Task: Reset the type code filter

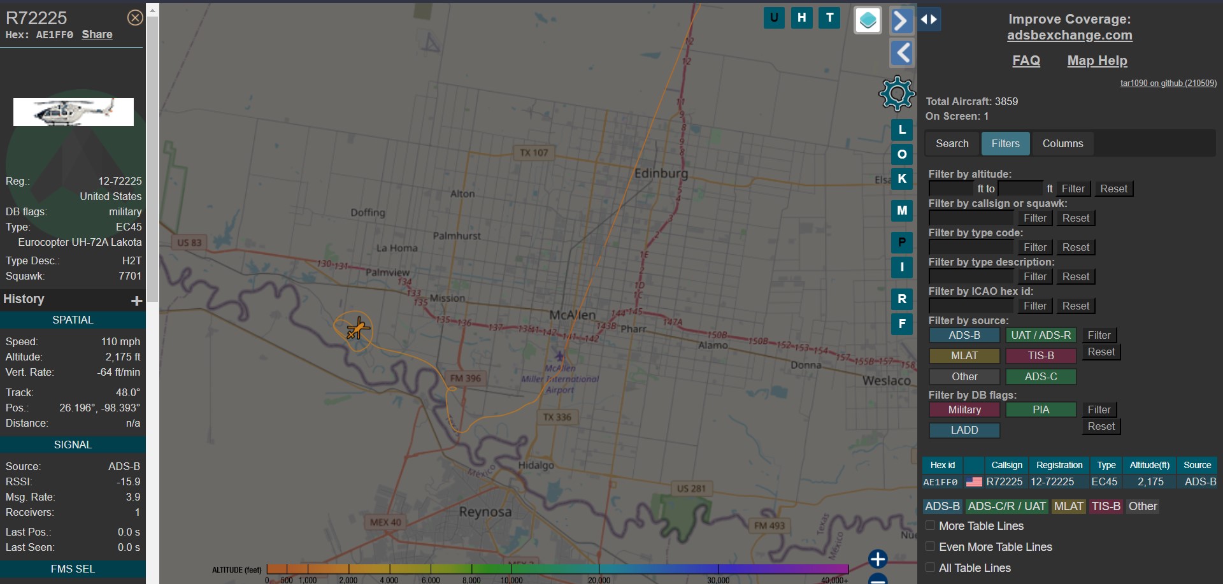Action: tap(1075, 248)
